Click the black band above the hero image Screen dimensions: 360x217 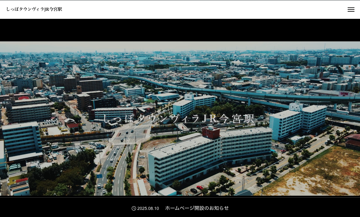[180, 30]
